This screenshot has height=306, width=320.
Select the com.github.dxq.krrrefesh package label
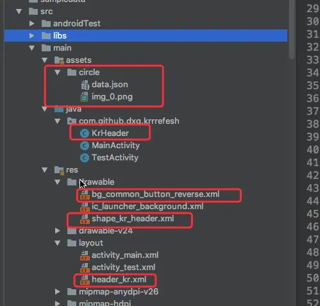click(x=129, y=121)
